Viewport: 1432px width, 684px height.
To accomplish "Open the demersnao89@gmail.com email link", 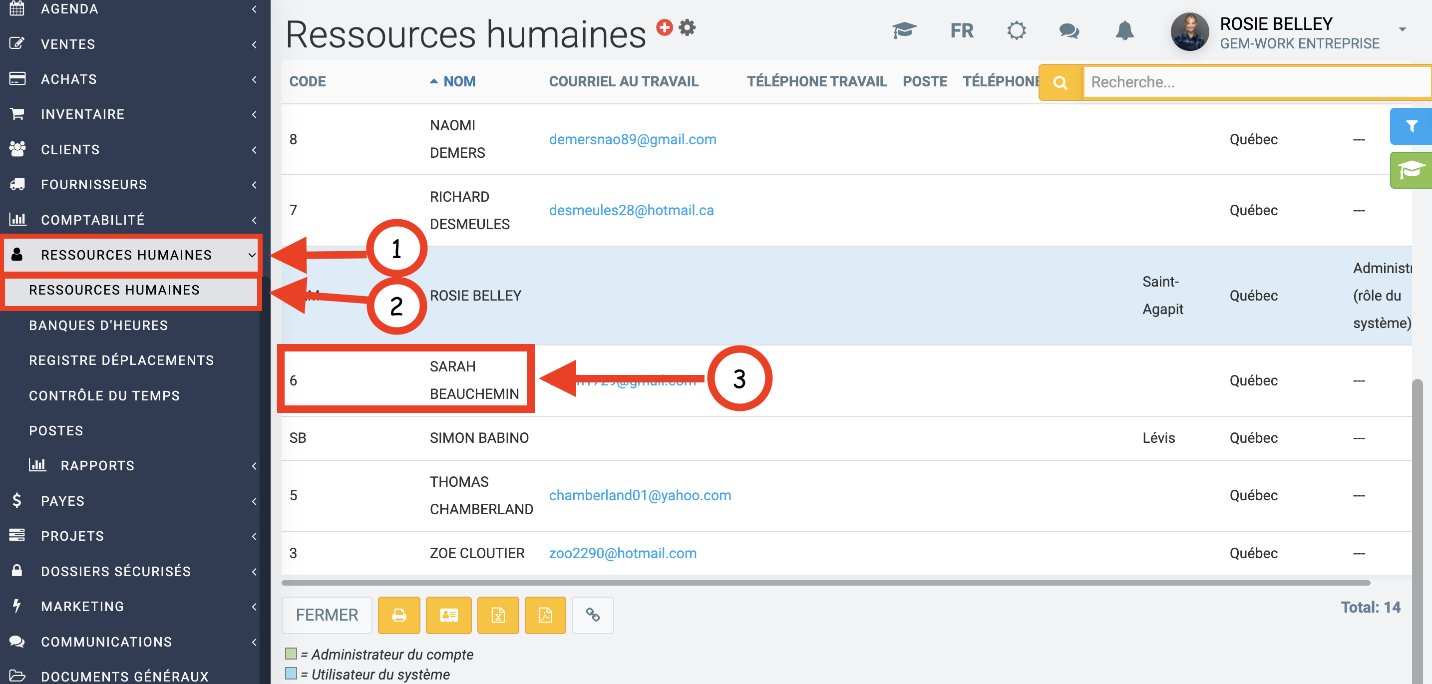I will point(632,139).
